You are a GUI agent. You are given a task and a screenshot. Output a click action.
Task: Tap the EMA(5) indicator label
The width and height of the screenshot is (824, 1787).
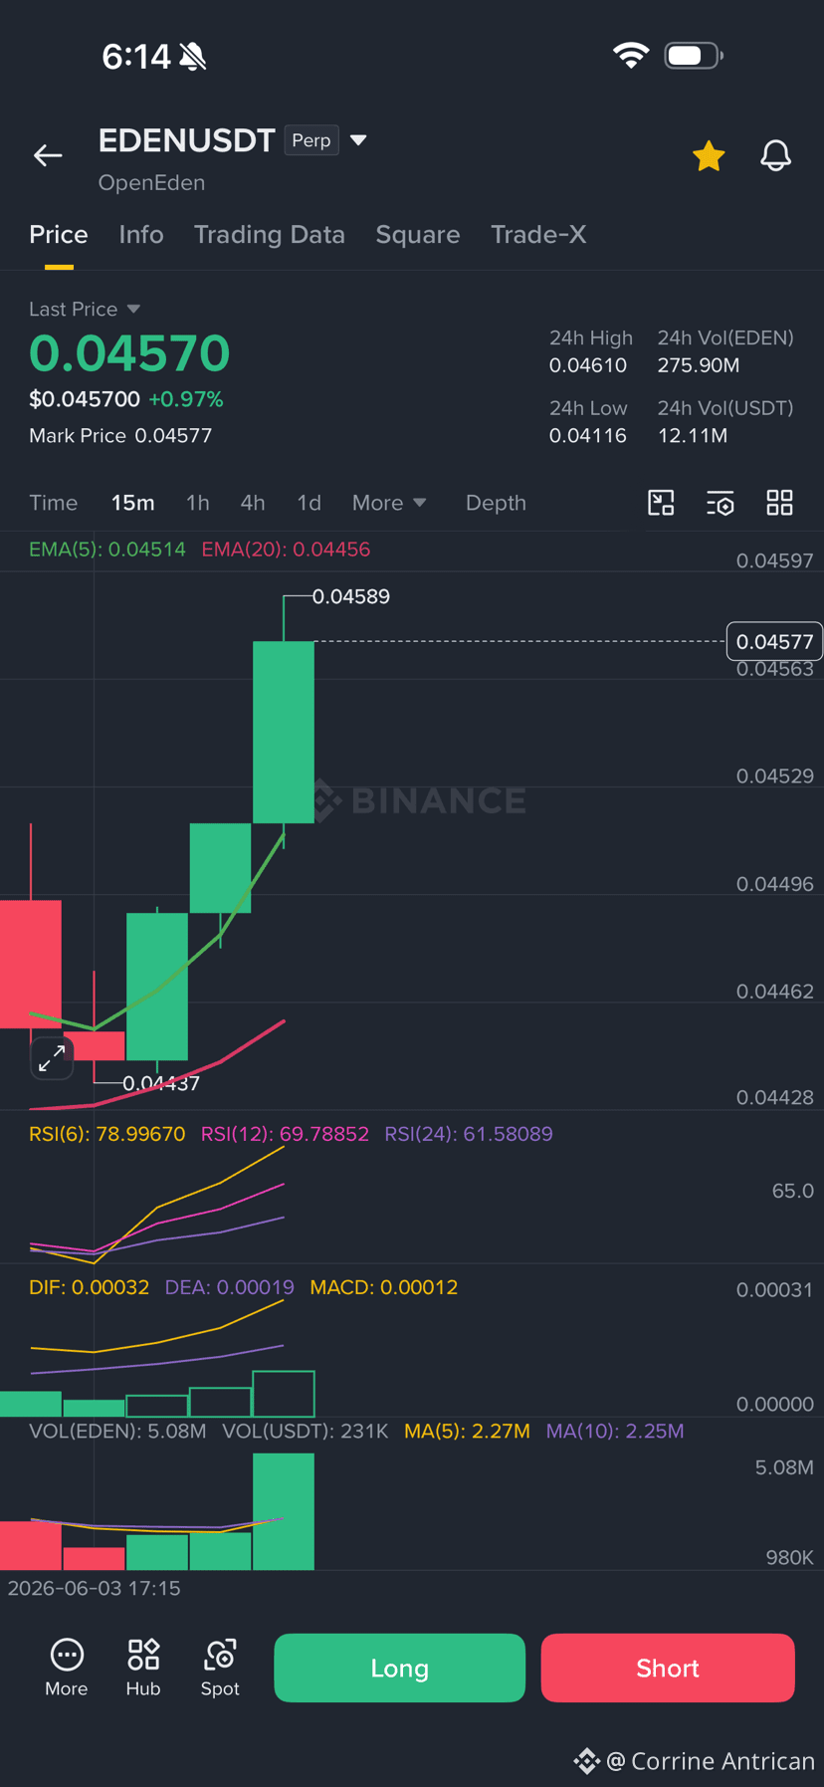107,550
